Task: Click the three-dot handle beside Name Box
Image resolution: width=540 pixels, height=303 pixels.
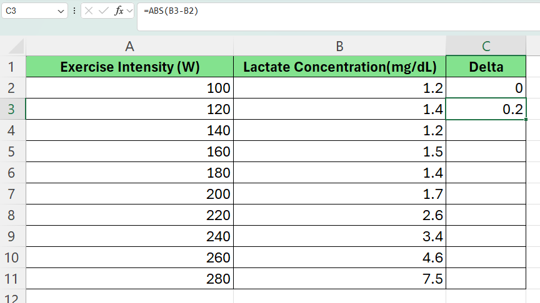Action: (x=75, y=11)
